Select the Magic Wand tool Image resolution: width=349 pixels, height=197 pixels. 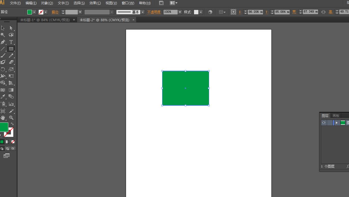coord(3,35)
